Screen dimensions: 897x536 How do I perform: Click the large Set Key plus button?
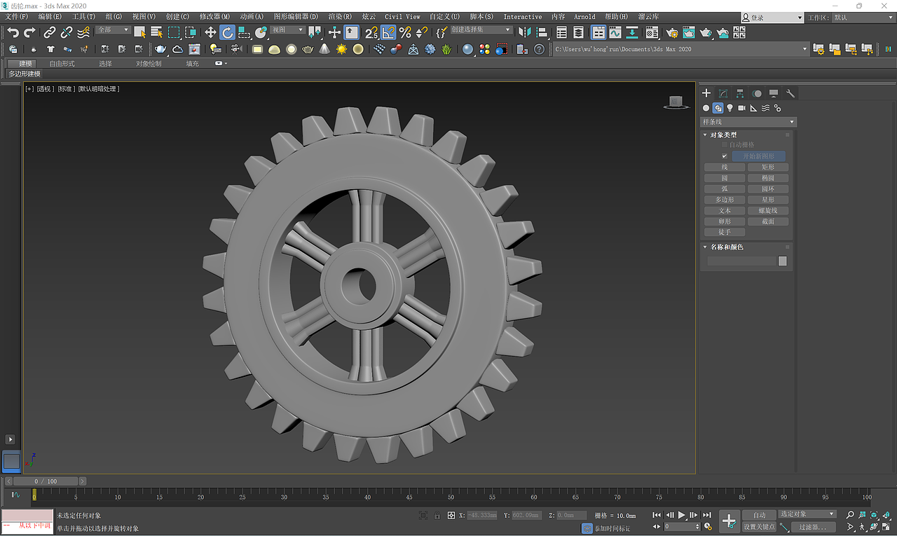point(729,521)
